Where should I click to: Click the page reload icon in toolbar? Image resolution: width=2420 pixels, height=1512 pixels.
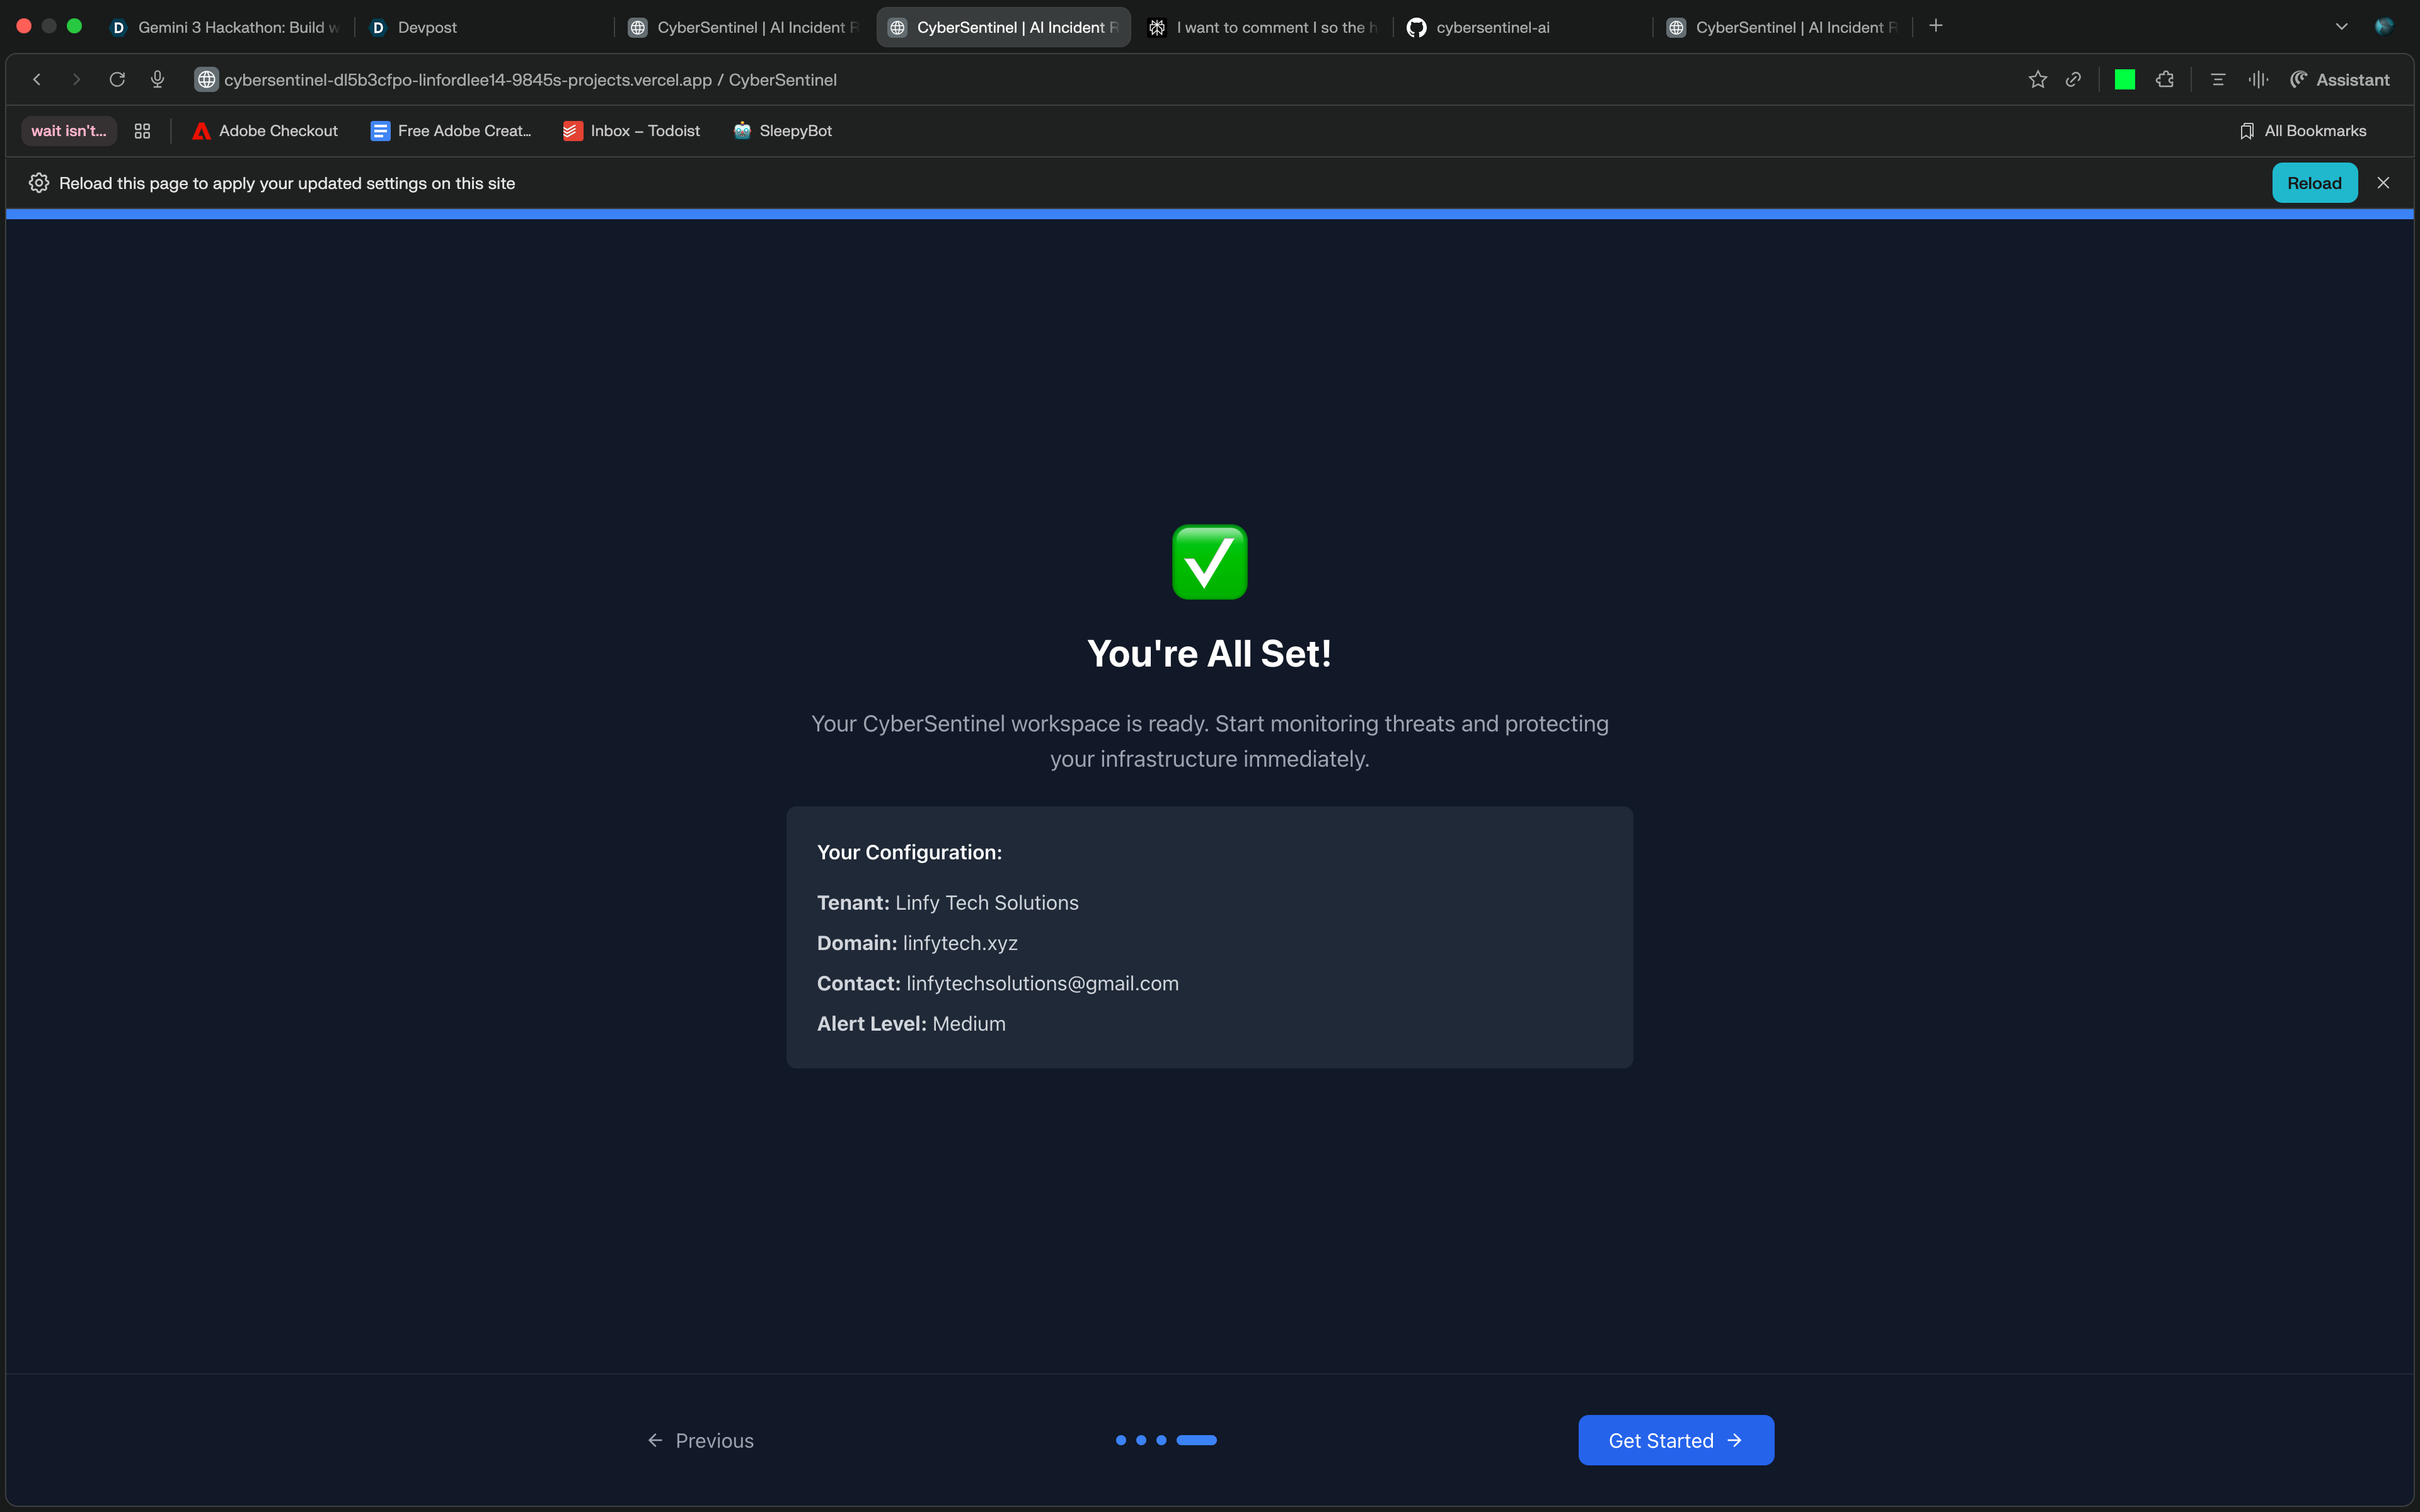[x=117, y=80]
